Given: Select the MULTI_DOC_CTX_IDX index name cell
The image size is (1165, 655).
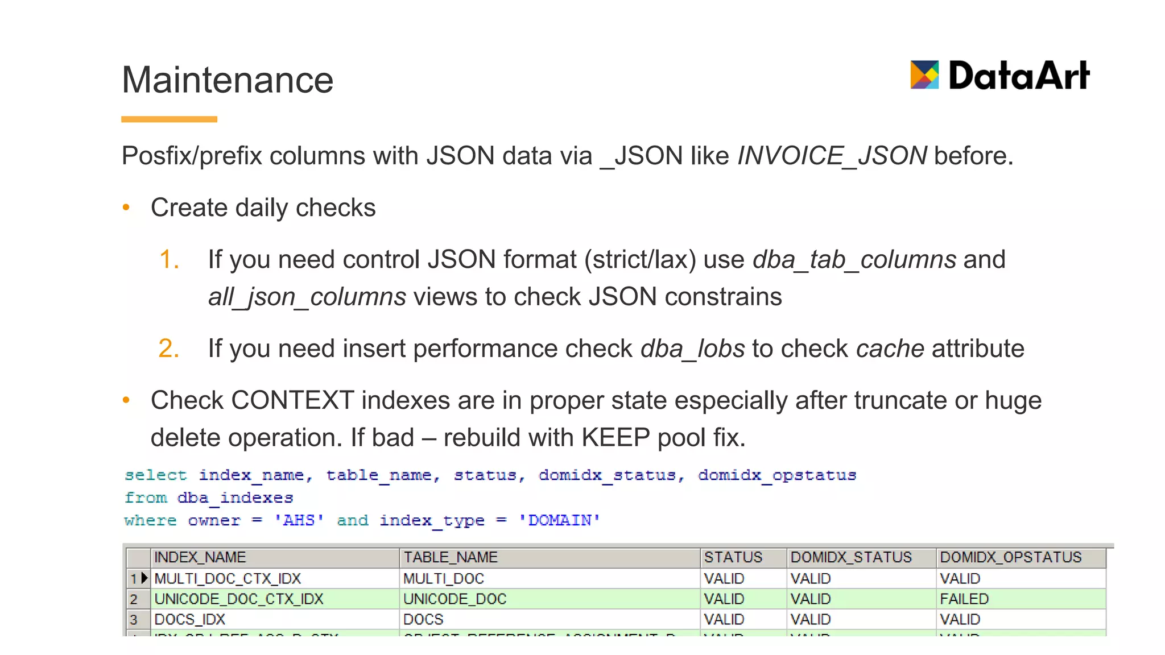Looking at the screenshot, I should click(x=275, y=578).
